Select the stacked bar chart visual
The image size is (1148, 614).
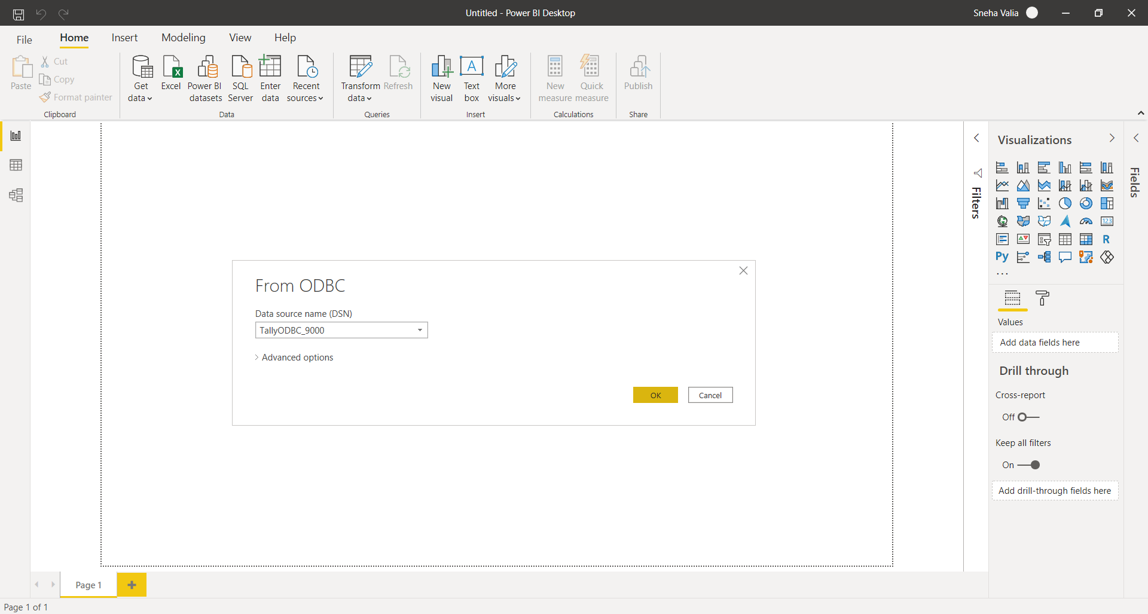pyautogui.click(x=1002, y=168)
